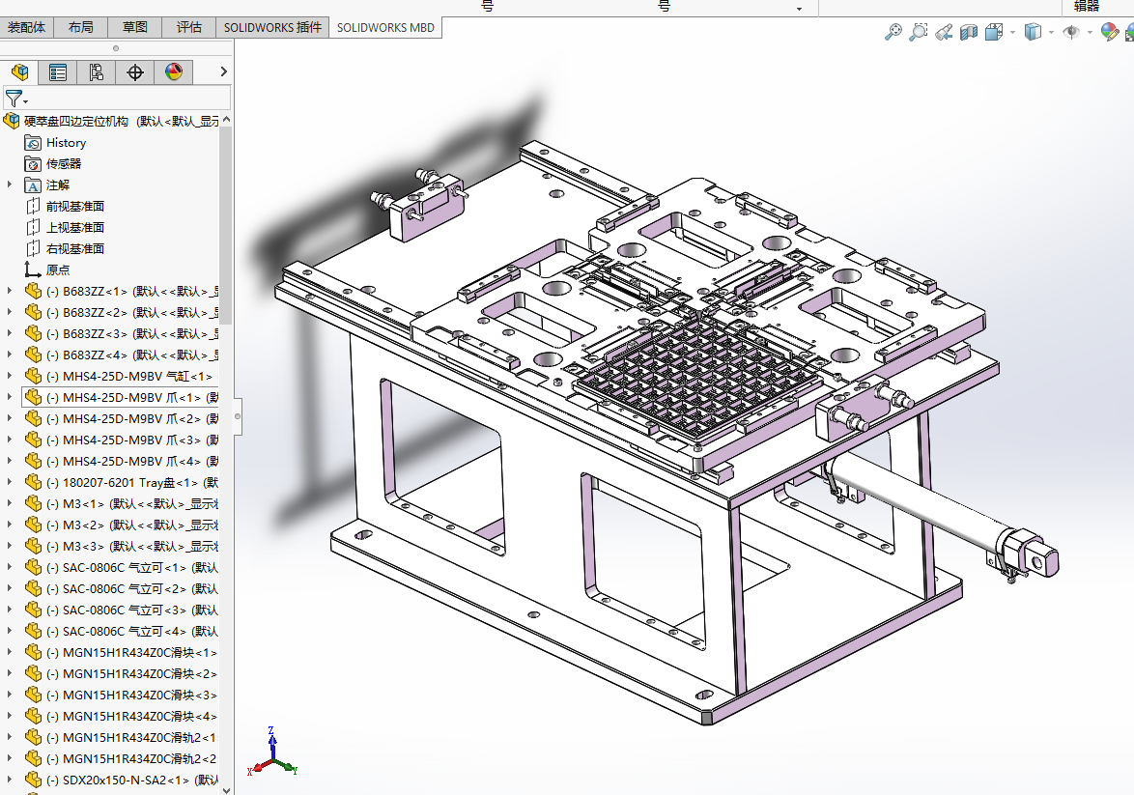Switch to the PropertyManager tab icon
1134x795 pixels.
58,72
